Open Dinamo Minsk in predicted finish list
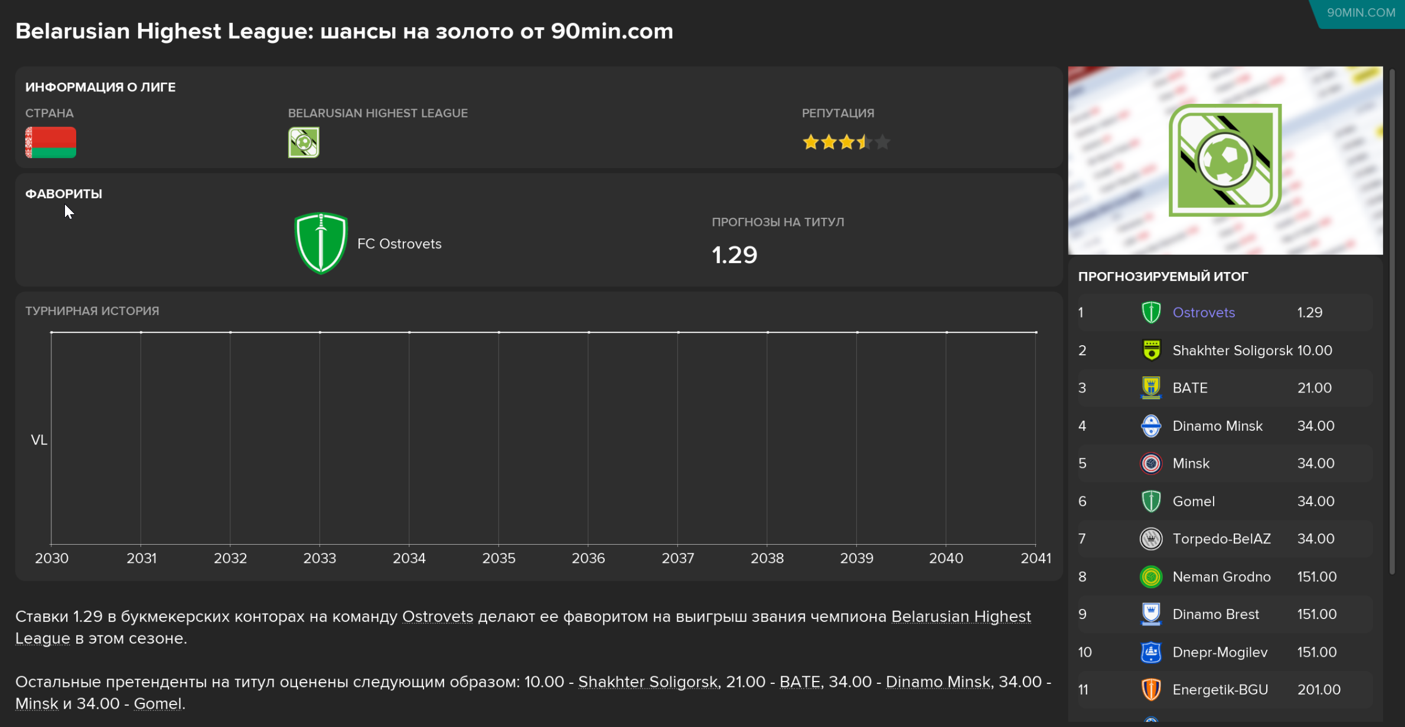Screen dimensions: 1405x727 (1218, 425)
